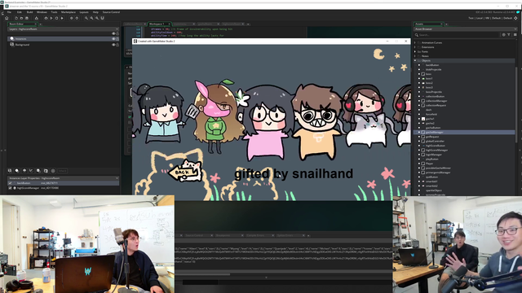Open the Asset Browser hamburger menu icon
Viewport: 522px width, 293px height.
tap(515, 34)
